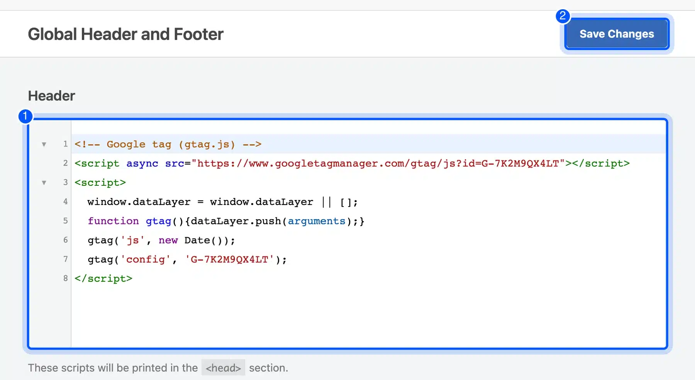Click the function gtag definition on line 5
This screenshot has height=380, width=695.
[226, 221]
